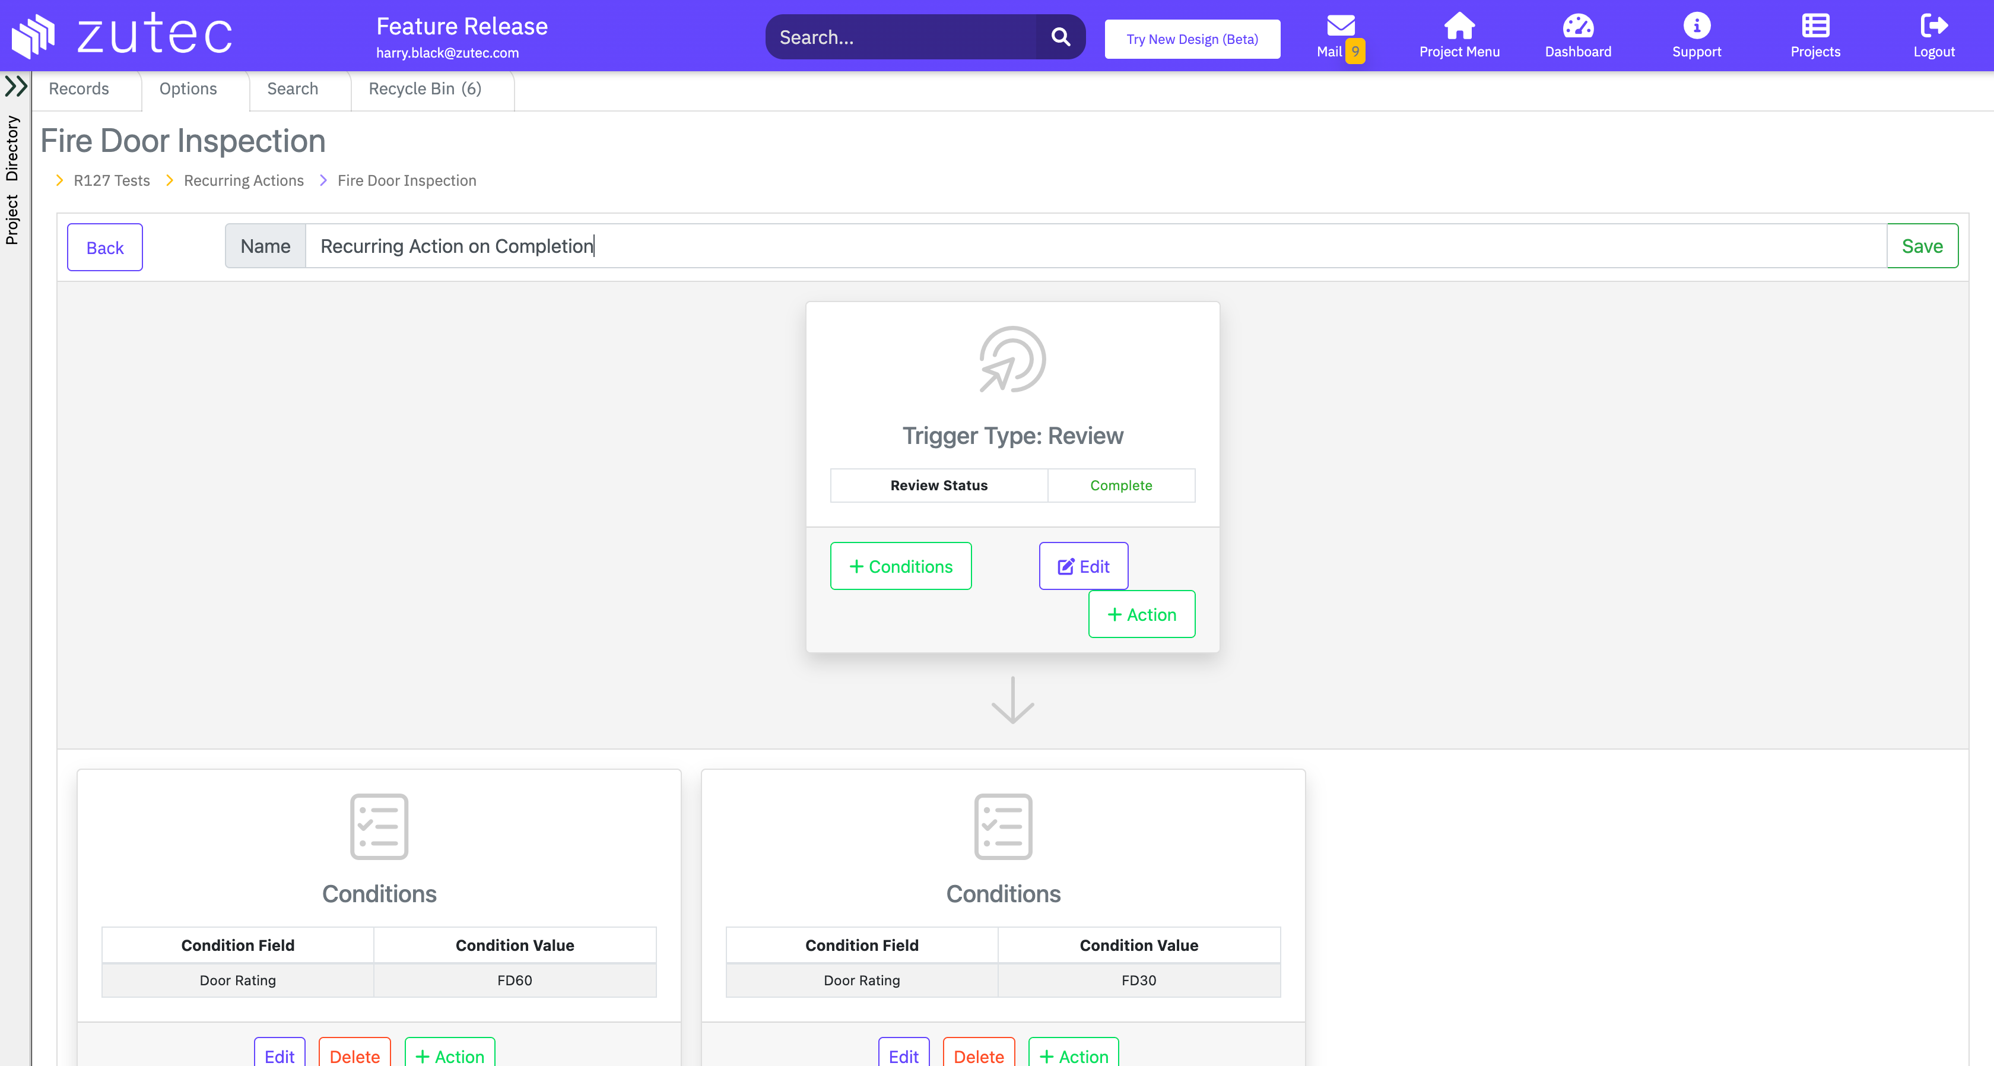Viewport: 1994px width, 1066px height.
Task: Add Conditions to the trigger
Action: tap(900, 566)
